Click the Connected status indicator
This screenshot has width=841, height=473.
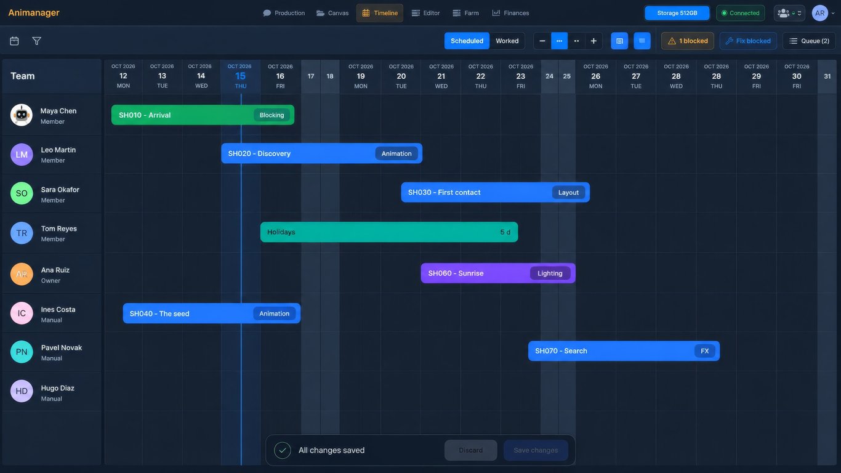click(x=741, y=13)
